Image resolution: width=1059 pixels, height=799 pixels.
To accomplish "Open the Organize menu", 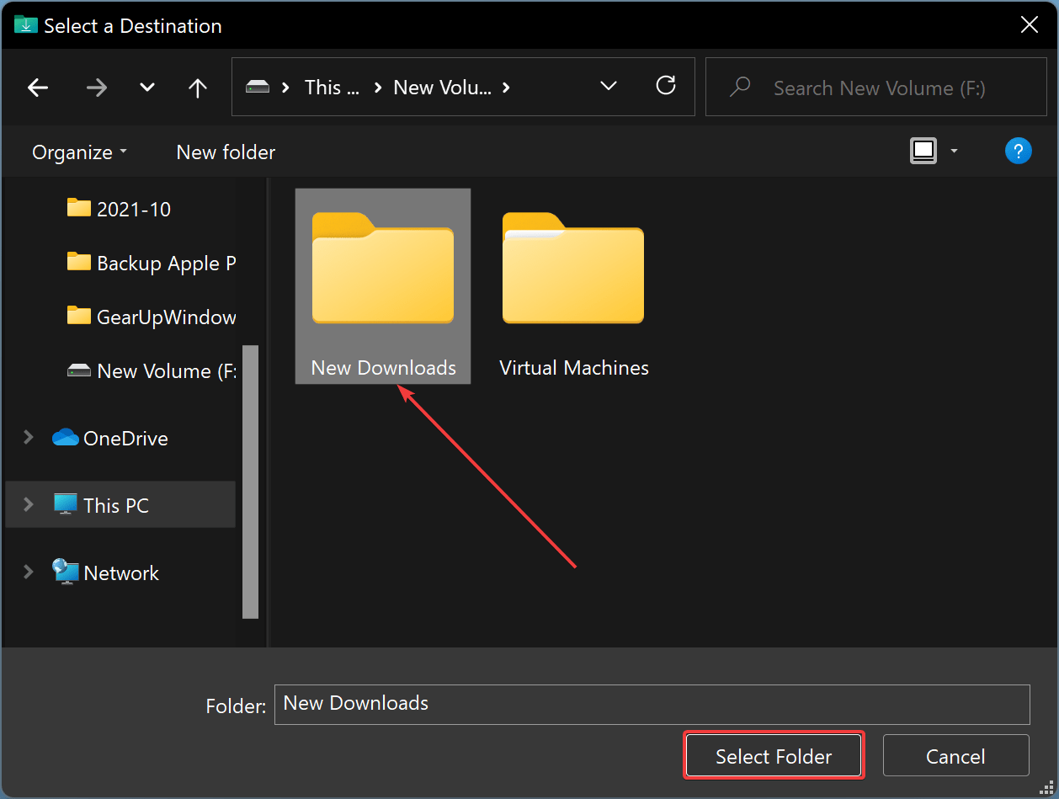I will (x=78, y=152).
